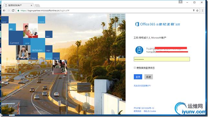Click the password input field
The height and width of the screenshot is (117, 208).
(x=162, y=59)
